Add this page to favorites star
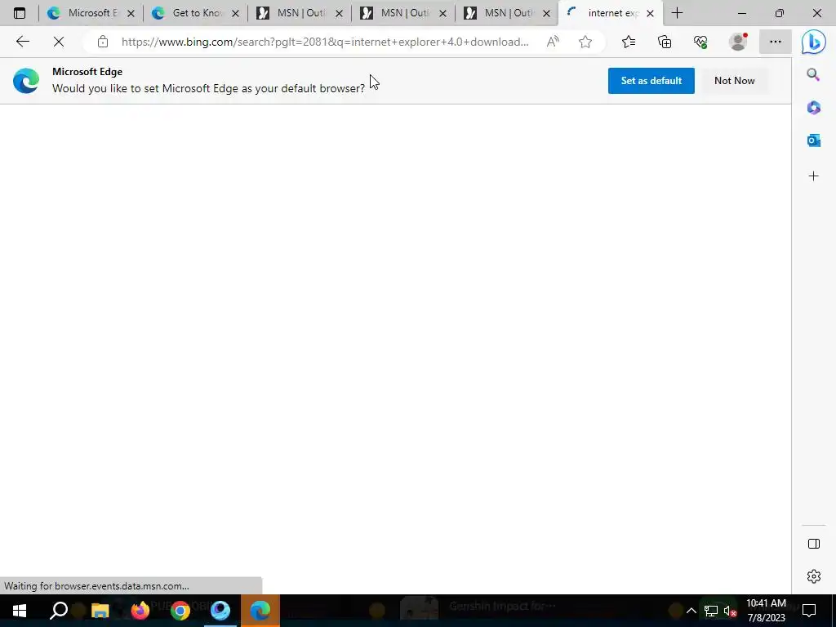The height and width of the screenshot is (627, 836). tap(585, 42)
